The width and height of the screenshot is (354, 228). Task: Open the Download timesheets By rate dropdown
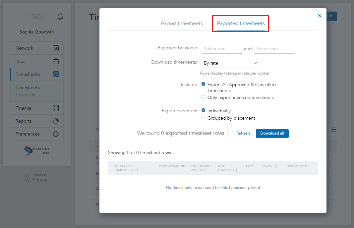pos(230,63)
